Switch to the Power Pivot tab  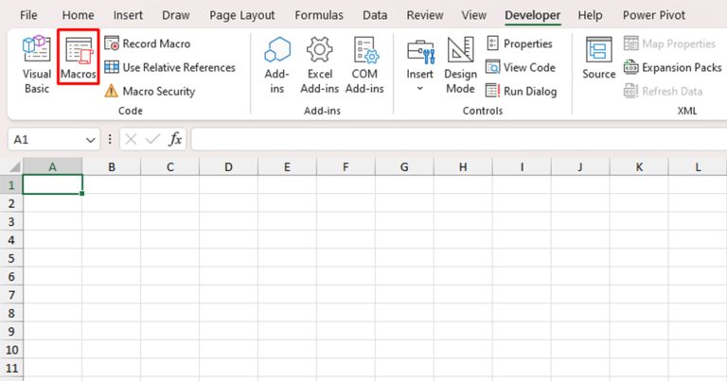pos(654,15)
